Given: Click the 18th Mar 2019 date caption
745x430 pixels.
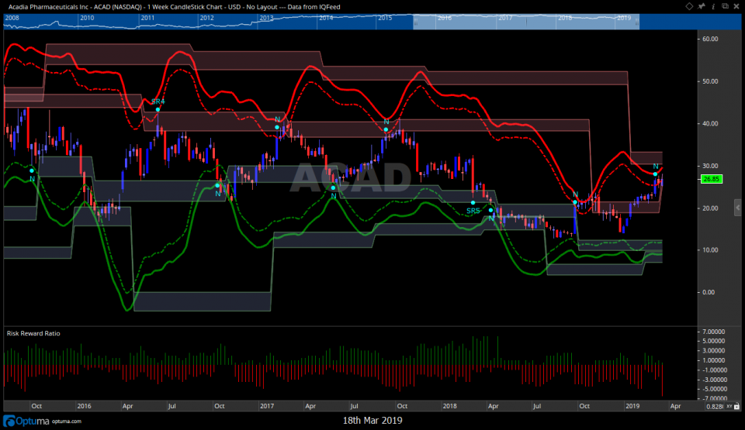Looking at the screenshot, I should pyautogui.click(x=372, y=421).
